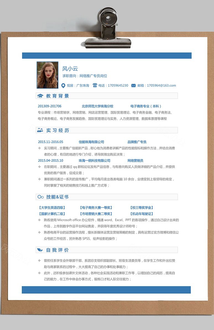
Task: Click email address 1705964@163.com
Action: coord(161,85)
